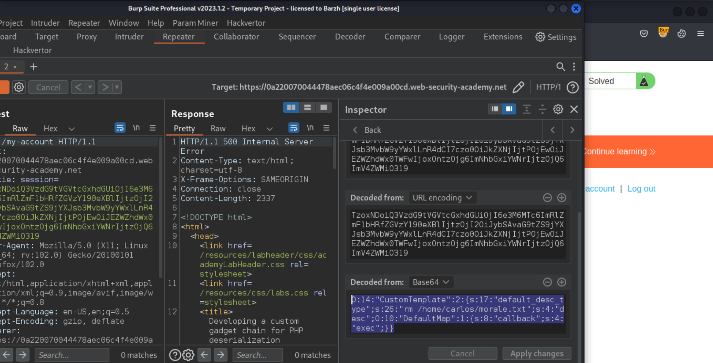Remove the Base64 decode layer
The width and height of the screenshot is (713, 363).
(547, 282)
